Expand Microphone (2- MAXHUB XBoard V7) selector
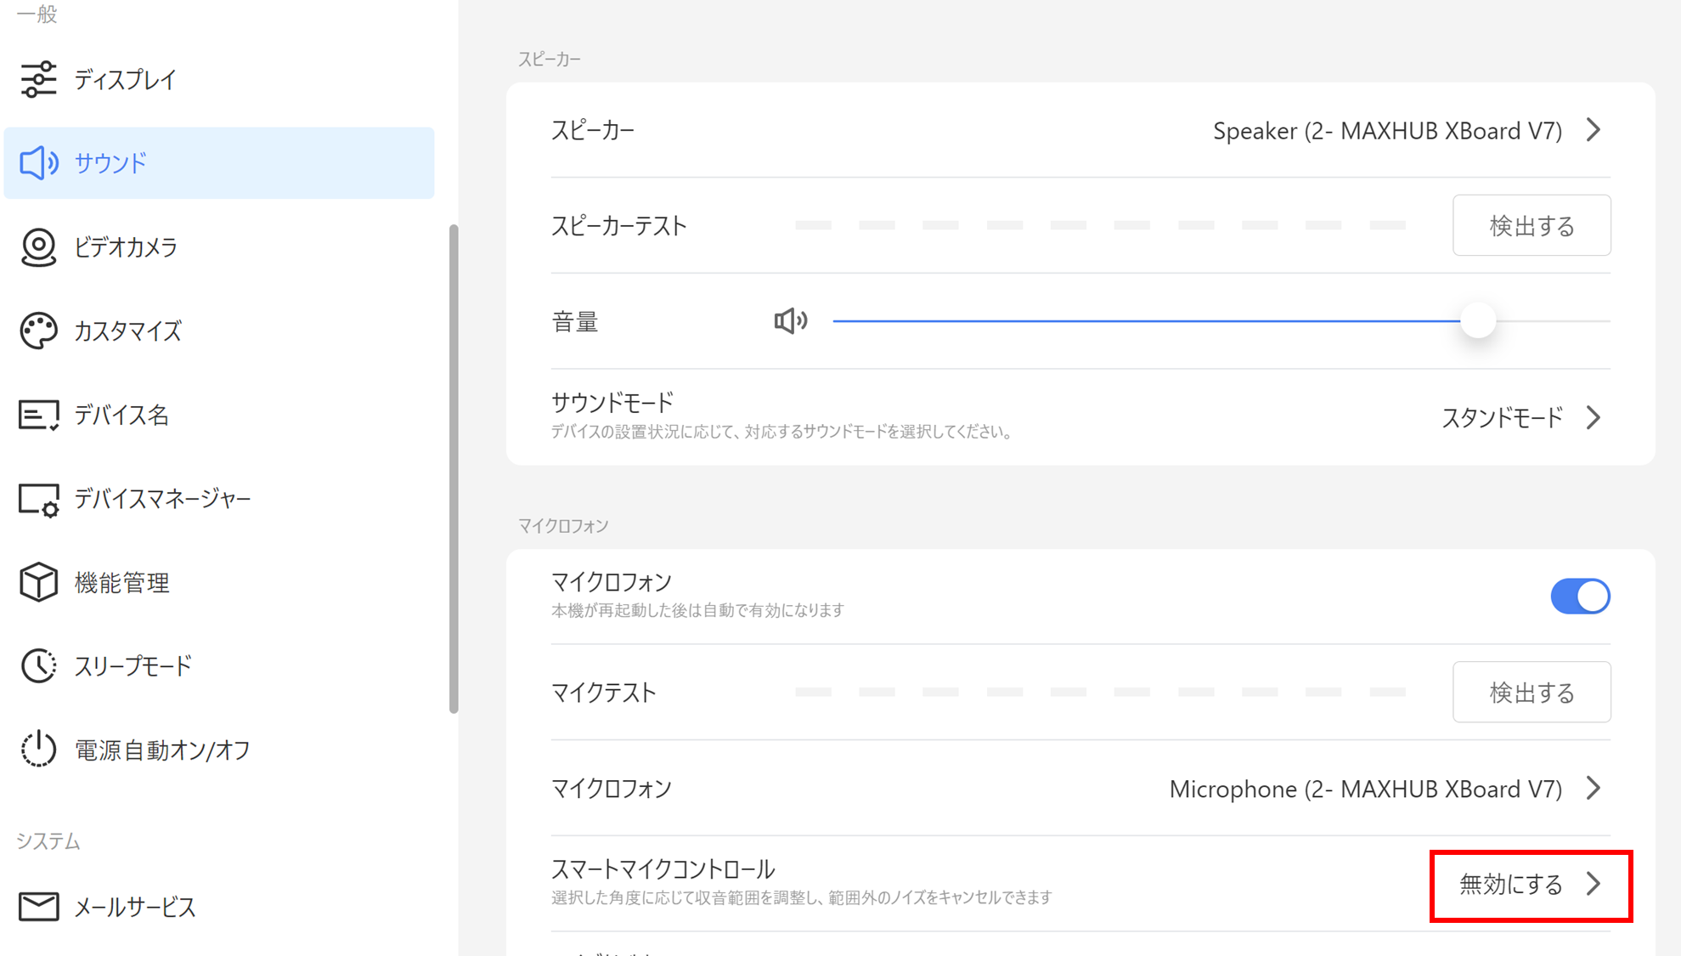The height and width of the screenshot is (956, 1681). [x=1593, y=789]
